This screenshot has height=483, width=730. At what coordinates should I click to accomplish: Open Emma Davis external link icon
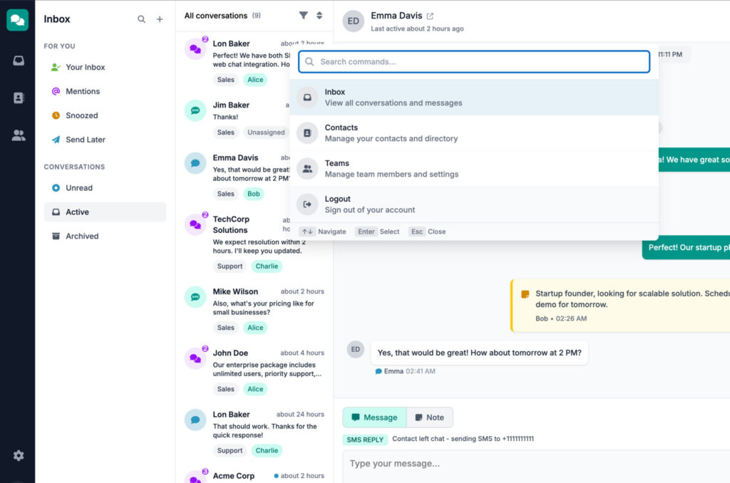pos(430,16)
